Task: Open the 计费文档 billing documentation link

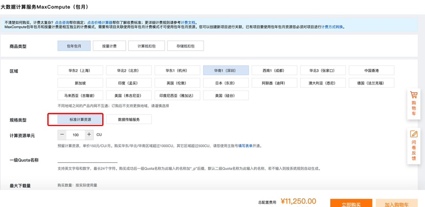Action: pos(187,23)
